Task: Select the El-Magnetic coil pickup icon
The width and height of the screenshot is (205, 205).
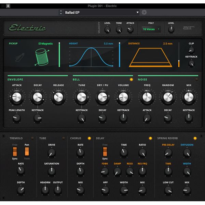Action: 42,57
